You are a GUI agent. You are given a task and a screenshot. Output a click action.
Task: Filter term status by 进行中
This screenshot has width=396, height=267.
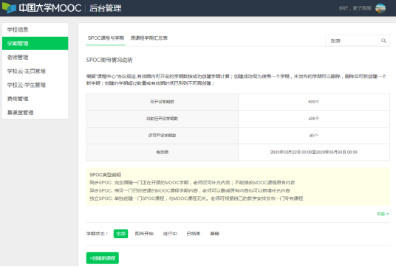click(170, 234)
